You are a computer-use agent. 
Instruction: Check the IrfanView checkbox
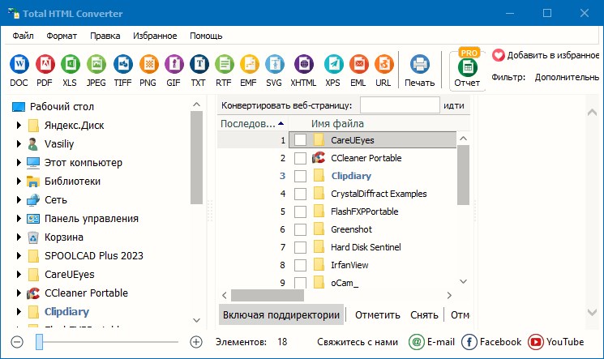(300, 265)
